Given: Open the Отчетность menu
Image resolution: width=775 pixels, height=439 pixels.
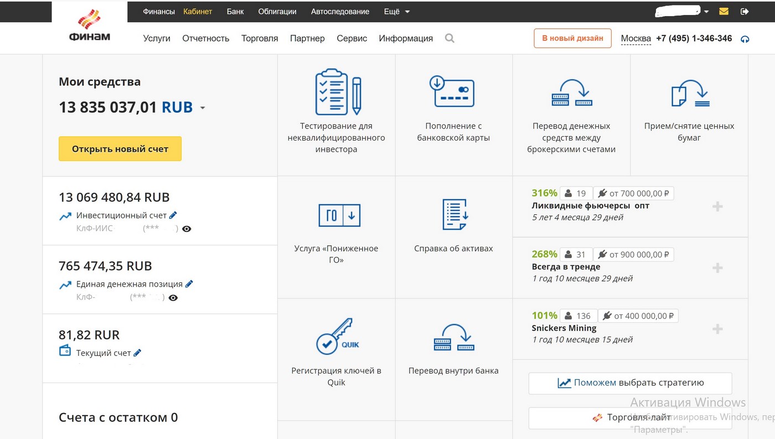Looking at the screenshot, I should coord(206,38).
